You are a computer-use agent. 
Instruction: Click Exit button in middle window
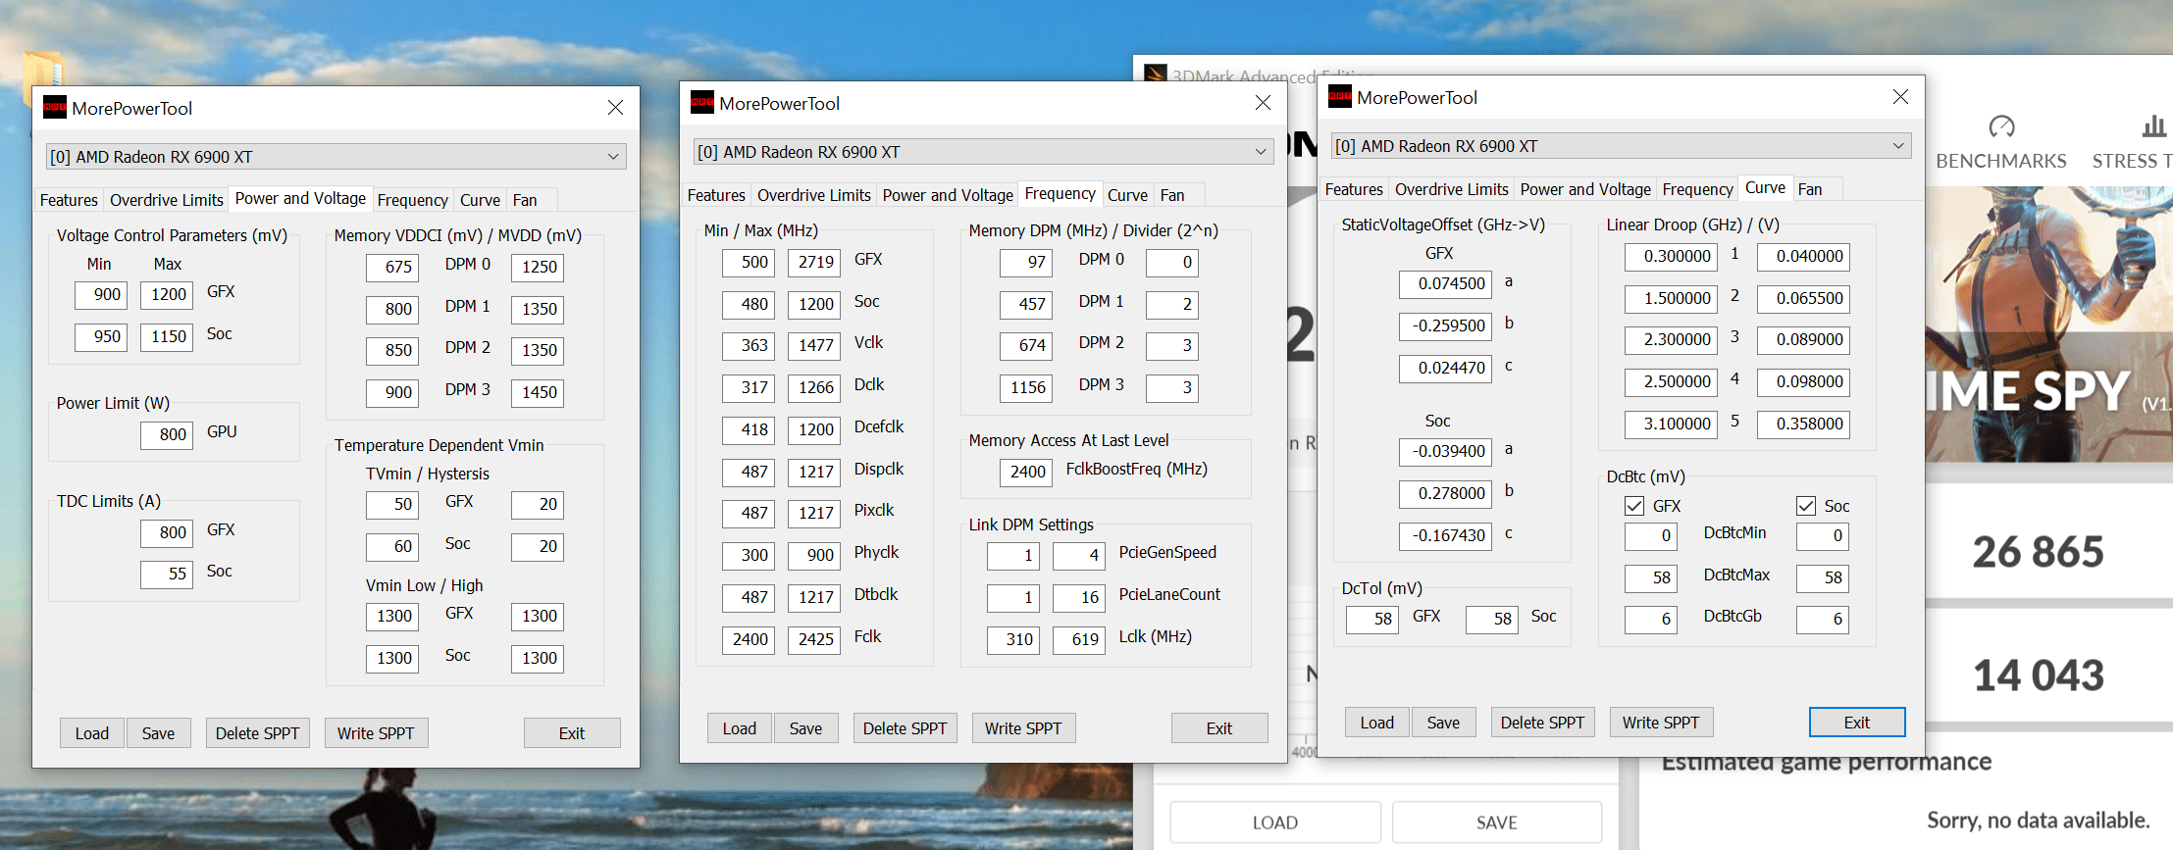1219,728
